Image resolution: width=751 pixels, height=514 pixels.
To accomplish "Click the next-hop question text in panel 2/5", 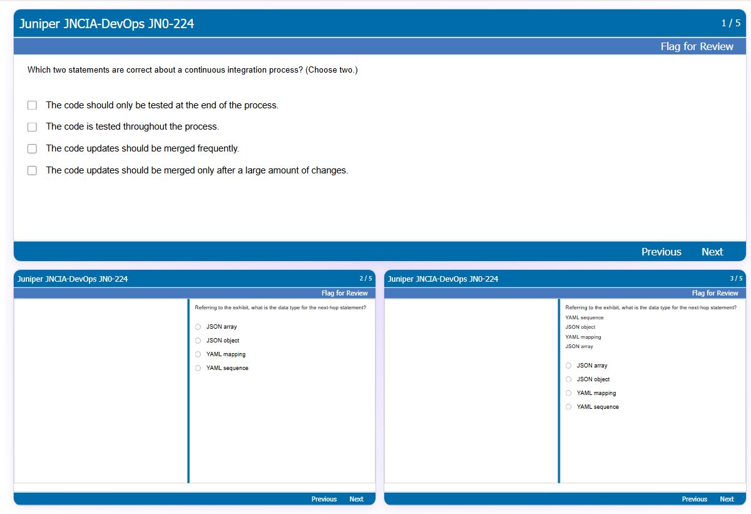I will pos(280,307).
